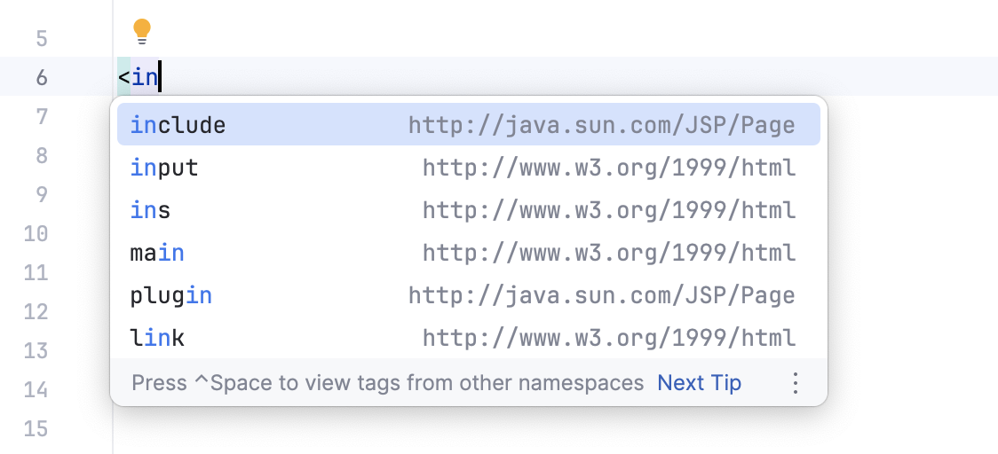
Task: Click gutter line number 7
Action: 42,116
